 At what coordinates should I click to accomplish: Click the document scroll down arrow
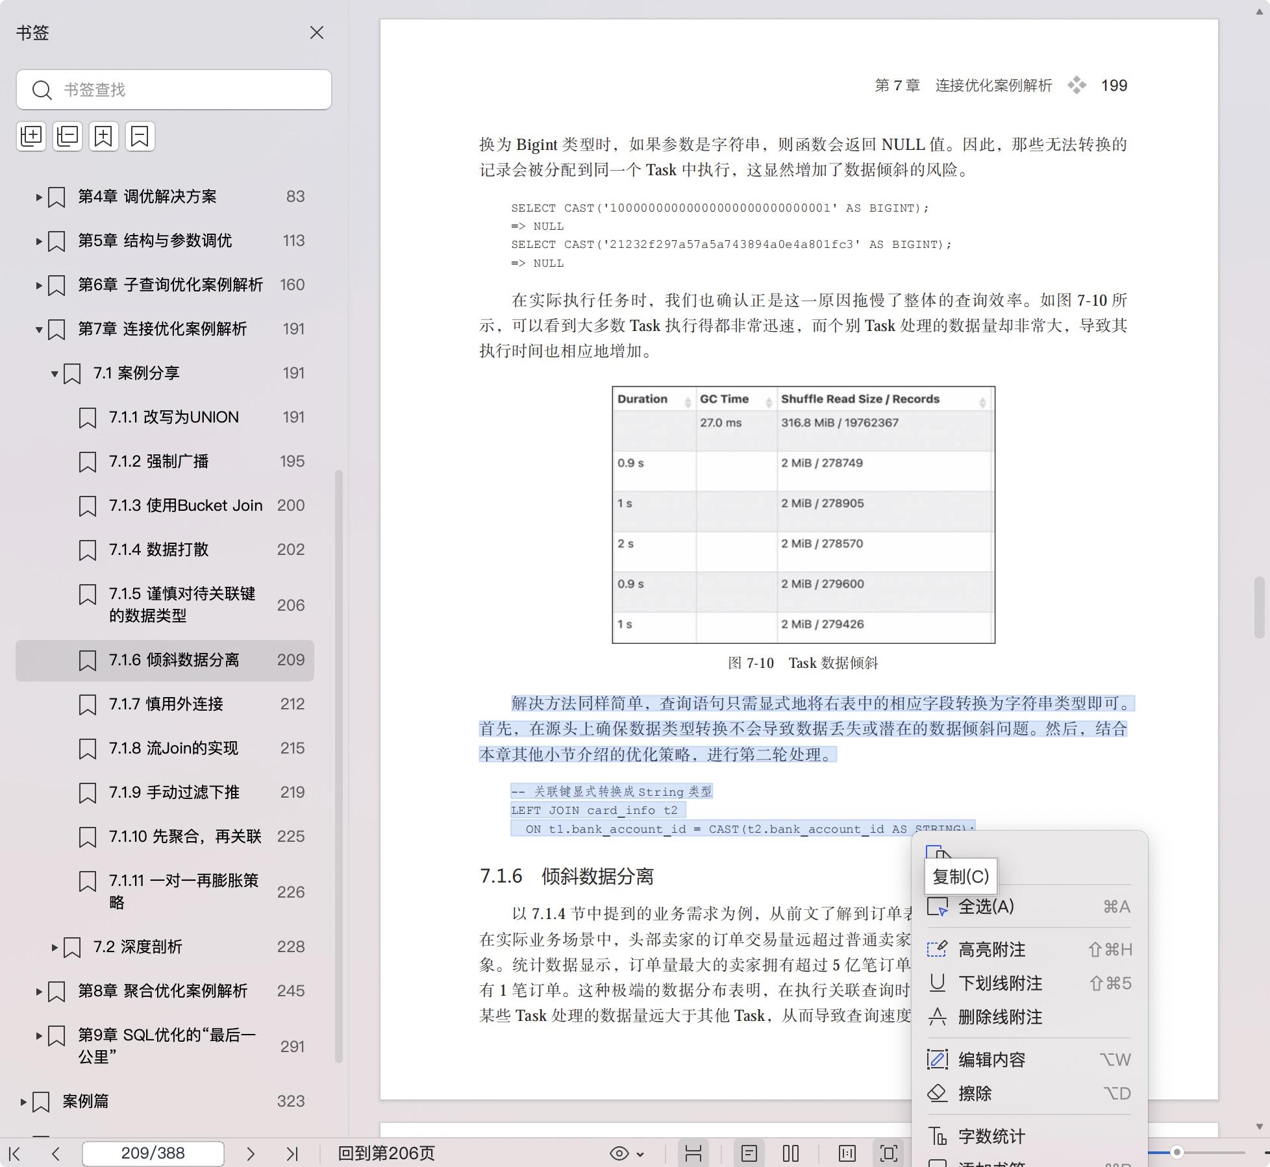(1259, 1127)
